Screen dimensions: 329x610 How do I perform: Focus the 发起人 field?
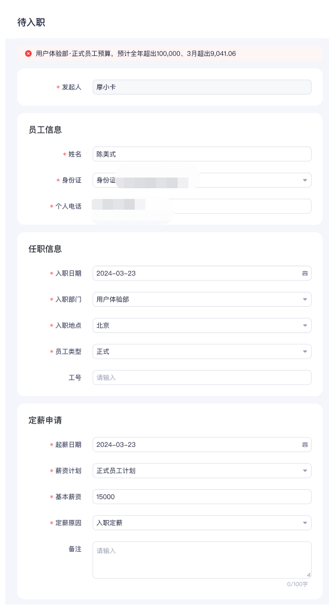pos(201,87)
